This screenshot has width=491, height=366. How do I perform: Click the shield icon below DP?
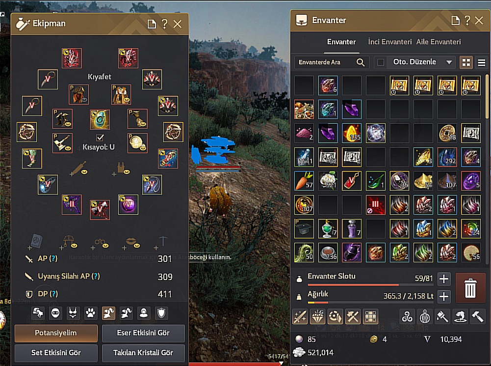(161, 312)
